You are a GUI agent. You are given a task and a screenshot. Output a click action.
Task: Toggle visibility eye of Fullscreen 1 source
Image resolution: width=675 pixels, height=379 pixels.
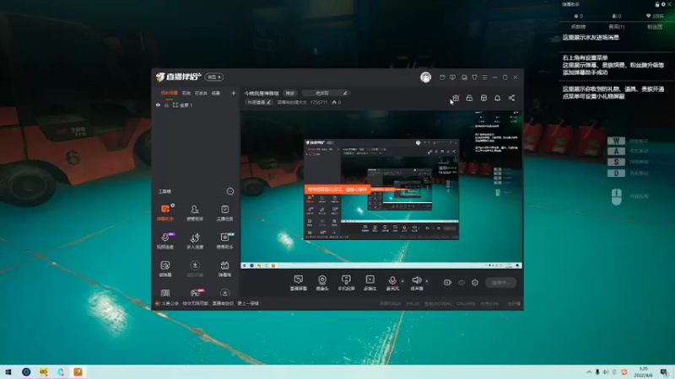tap(158, 104)
